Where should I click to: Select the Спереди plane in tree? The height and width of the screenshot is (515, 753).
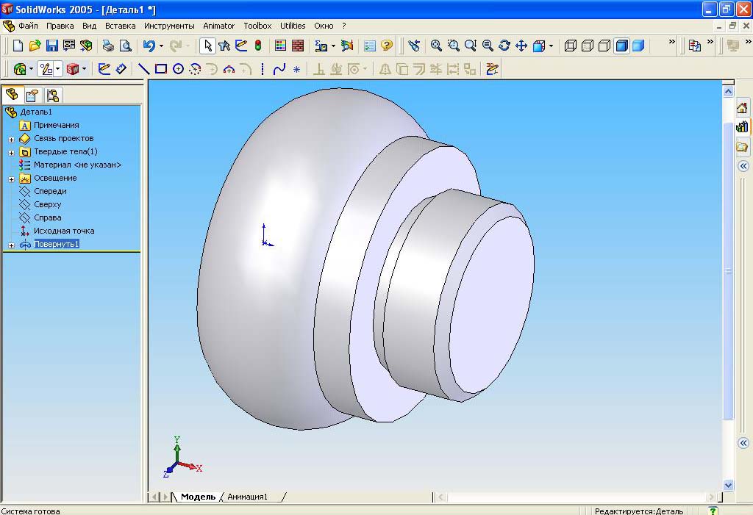[x=50, y=191]
